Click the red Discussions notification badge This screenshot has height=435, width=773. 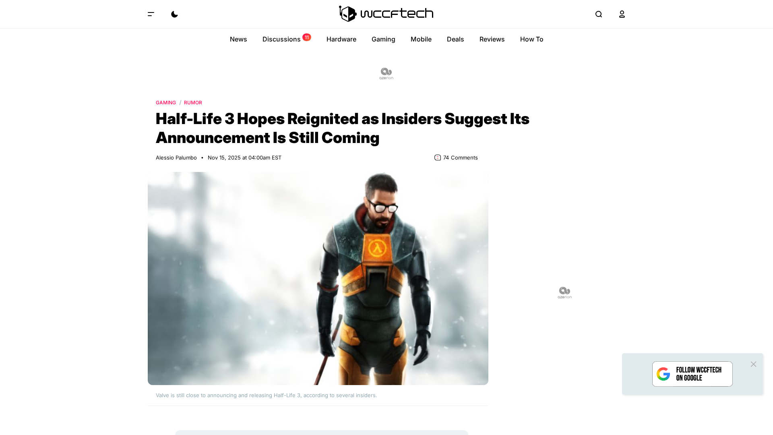click(x=307, y=37)
